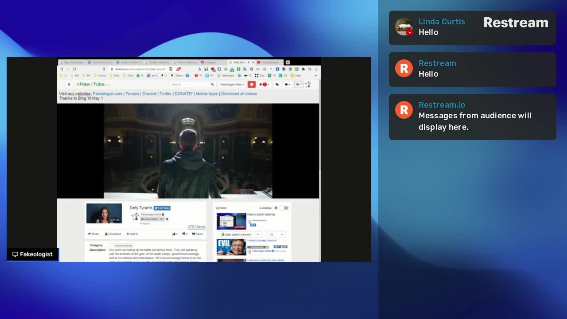
Task: Click the FakeoTube logo
Action: click(93, 84)
